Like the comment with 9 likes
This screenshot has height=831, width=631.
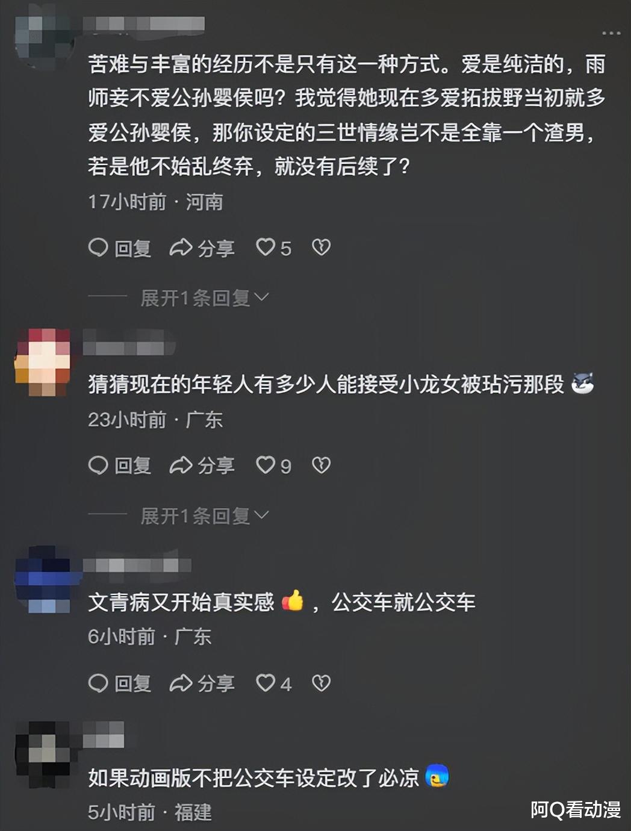pos(274,465)
